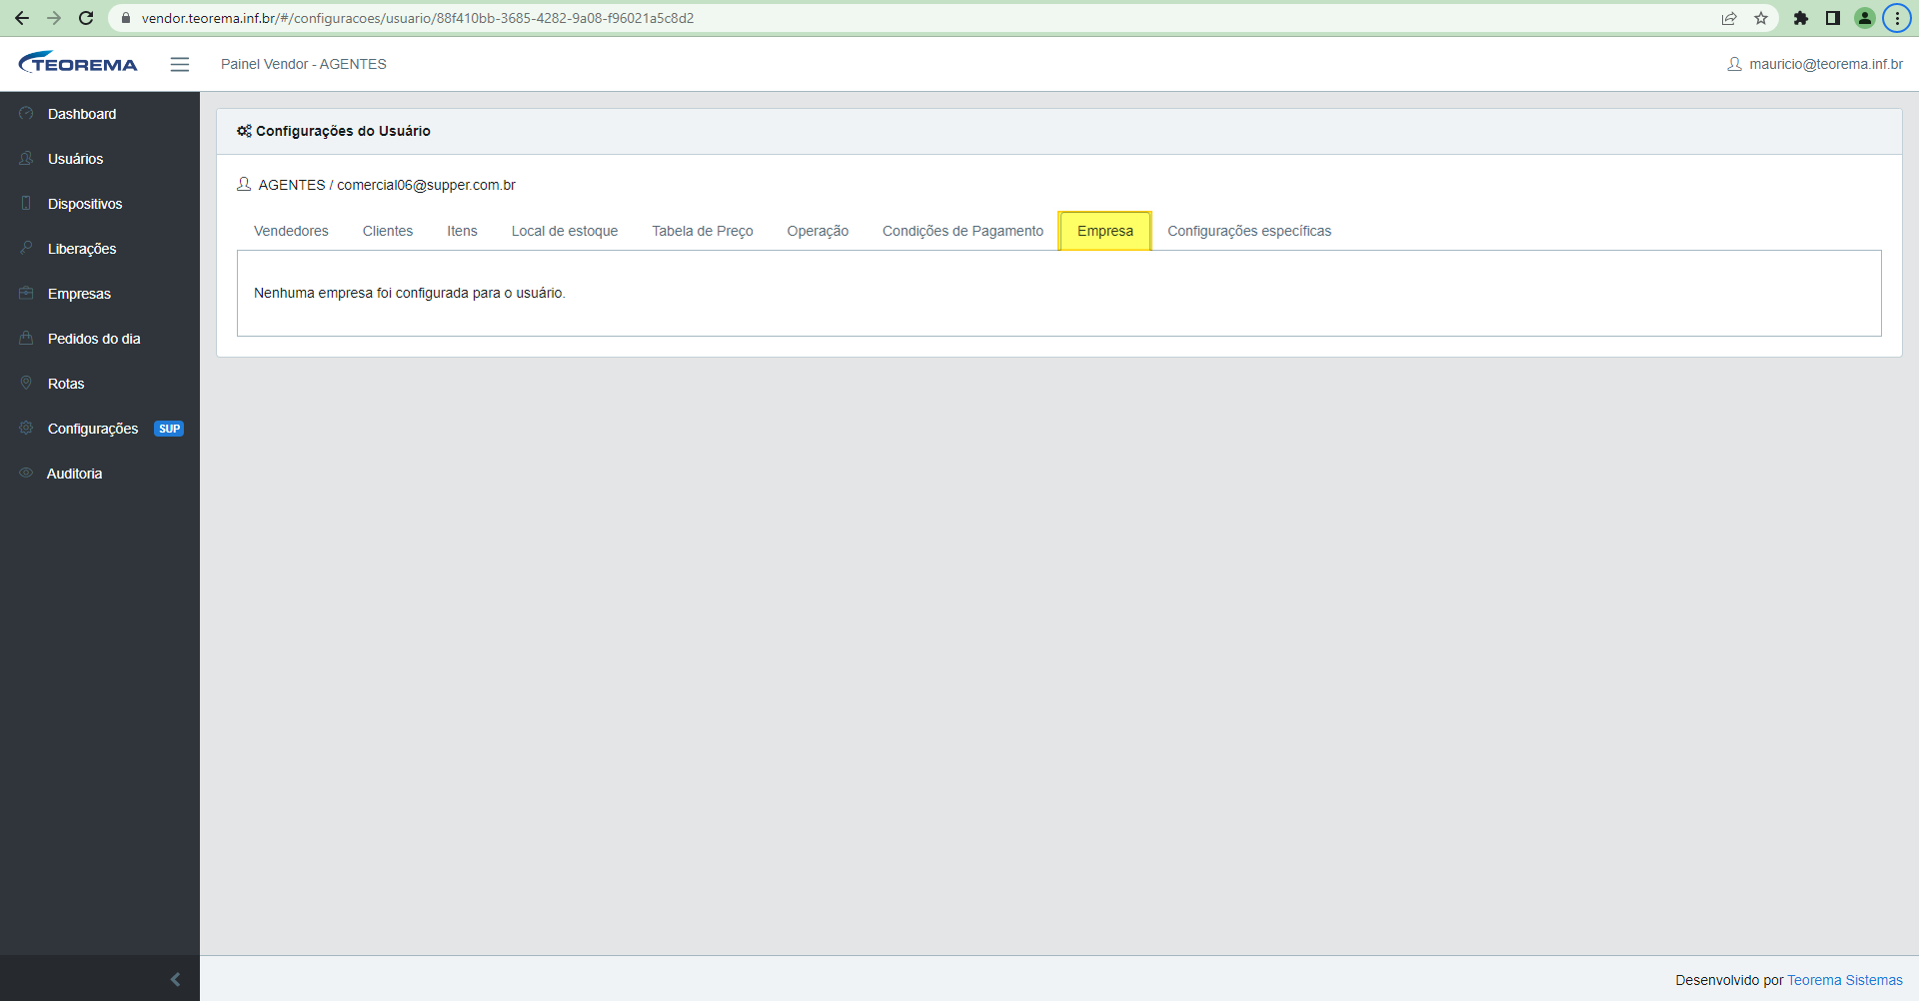Click the Nenhuma empresa foi configurada message
The image size is (1919, 1001).
pyautogui.click(x=410, y=293)
